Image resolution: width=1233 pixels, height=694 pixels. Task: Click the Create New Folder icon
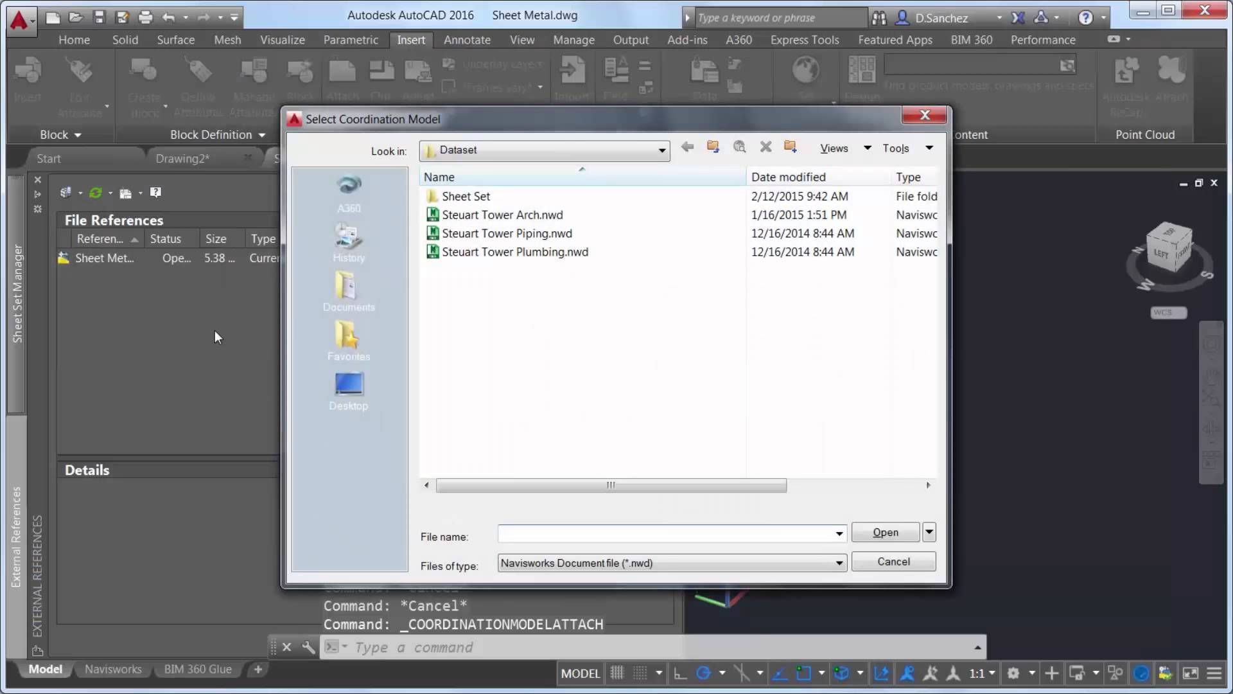point(790,147)
